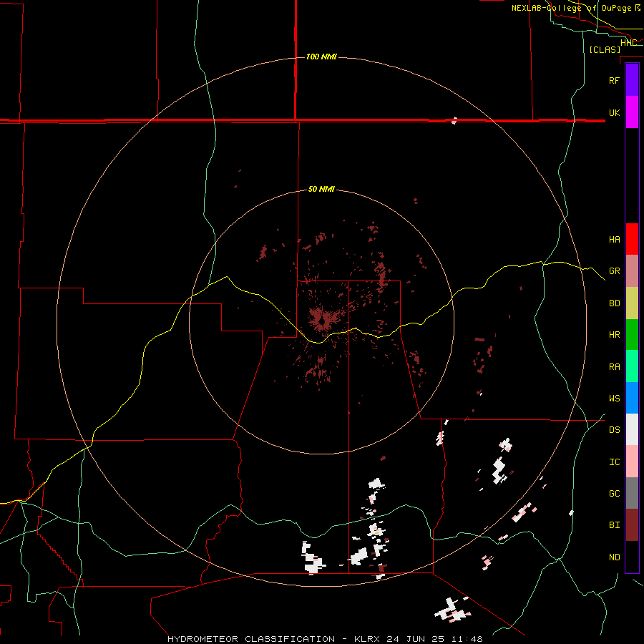The image size is (644, 644).
Task: Click the HR legend label
Action: [615, 335]
